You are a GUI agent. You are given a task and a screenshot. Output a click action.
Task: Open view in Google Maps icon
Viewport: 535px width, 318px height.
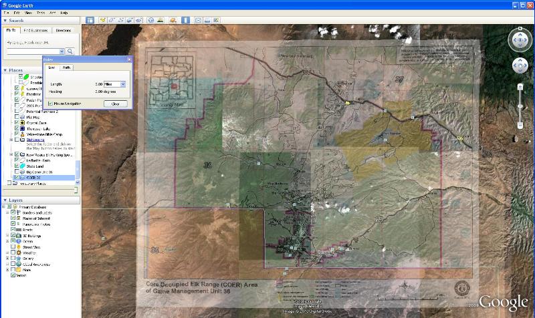216,21
